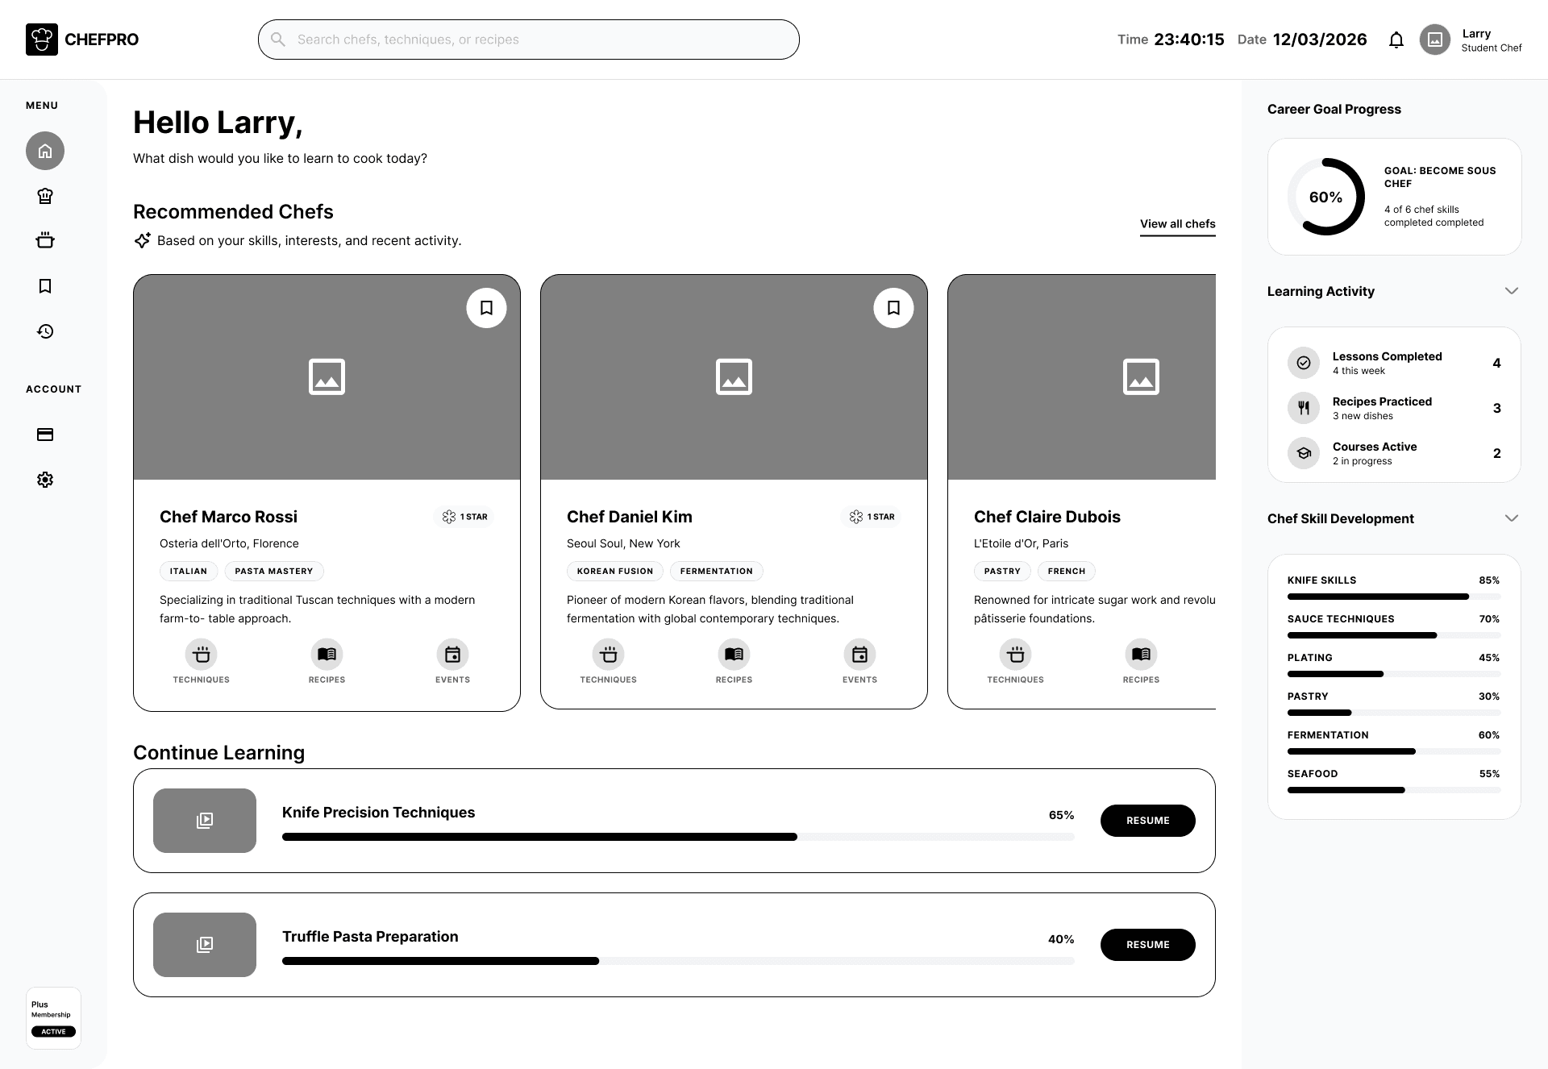
Task: Resume Knife Precision Techniques lesson
Action: (1147, 821)
